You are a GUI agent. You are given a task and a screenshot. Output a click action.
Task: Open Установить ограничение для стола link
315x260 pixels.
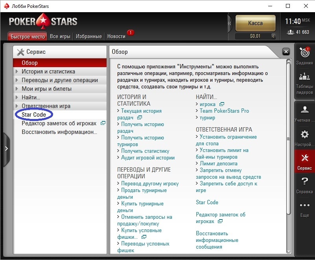pyautogui.click(x=226, y=140)
